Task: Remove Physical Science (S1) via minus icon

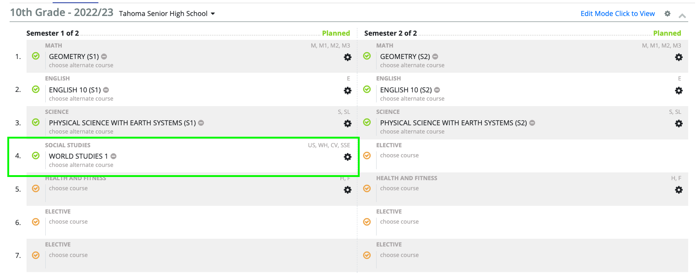Action: [x=201, y=123]
